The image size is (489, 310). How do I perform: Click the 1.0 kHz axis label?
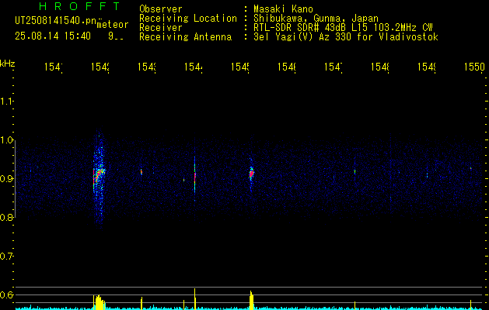[6, 140]
